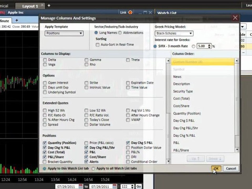Increase the interest rate percentage stepper
The height and width of the screenshot is (189, 252).
(209, 45)
